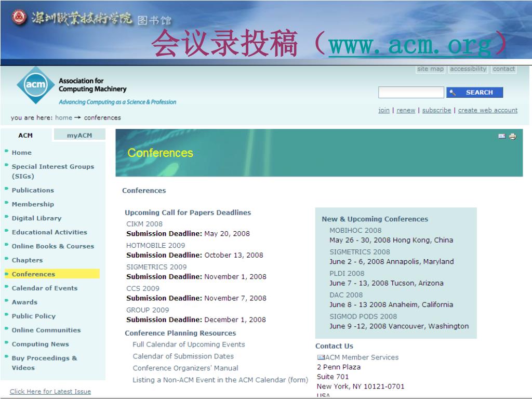
Task: Click 'May 26 - 30, 2008 Hong Kong, China' text
Action: click(x=391, y=240)
